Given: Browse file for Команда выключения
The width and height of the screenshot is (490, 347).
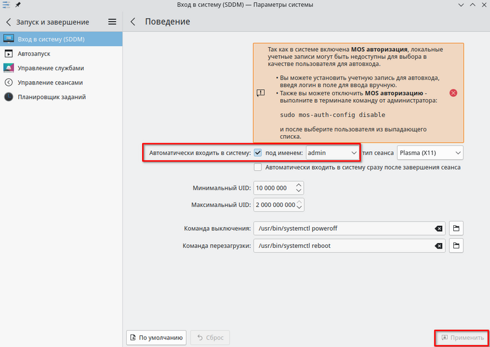Looking at the screenshot, I should pos(456,228).
